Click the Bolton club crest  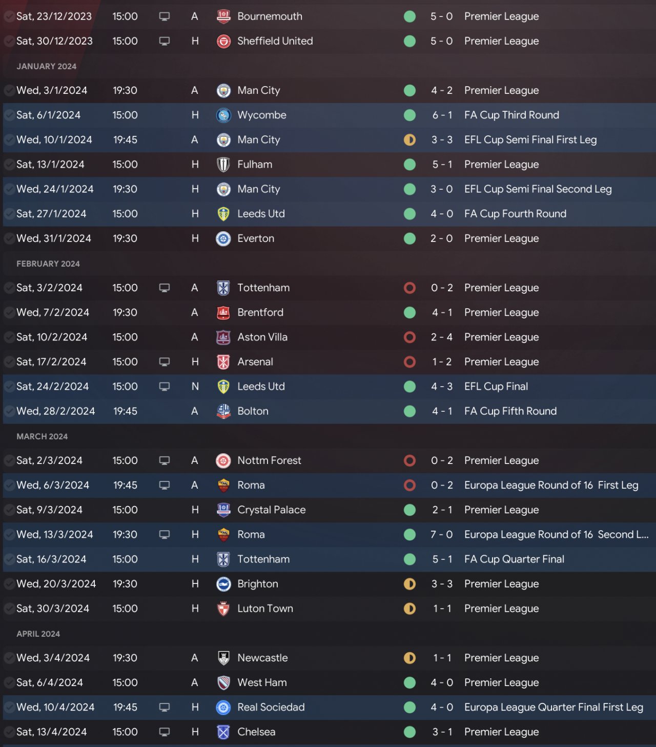tap(223, 411)
